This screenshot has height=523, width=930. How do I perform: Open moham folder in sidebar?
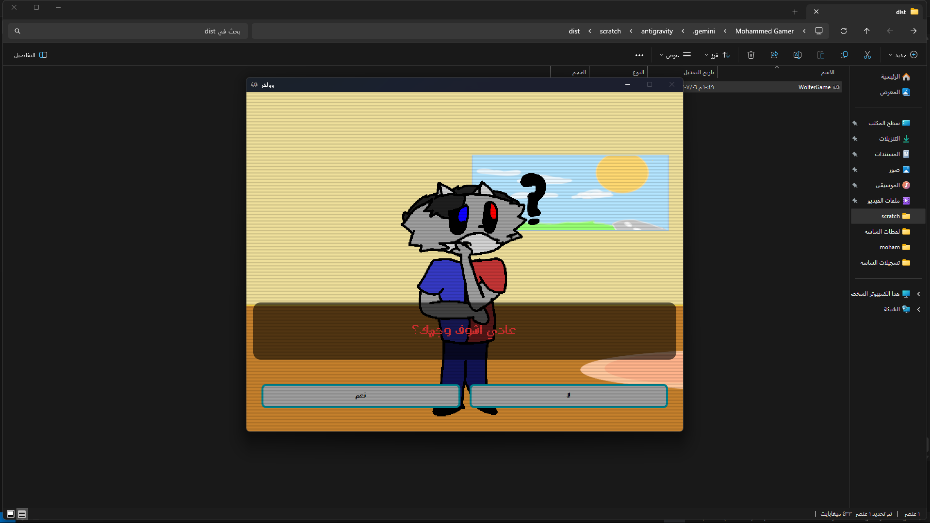(895, 247)
